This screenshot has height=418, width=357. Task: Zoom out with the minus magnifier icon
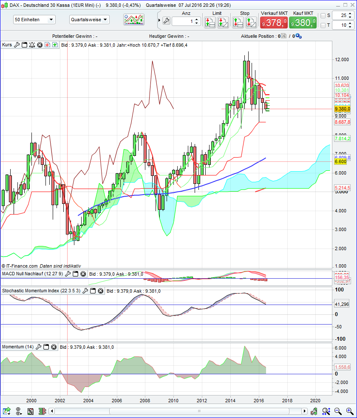pos(337,411)
